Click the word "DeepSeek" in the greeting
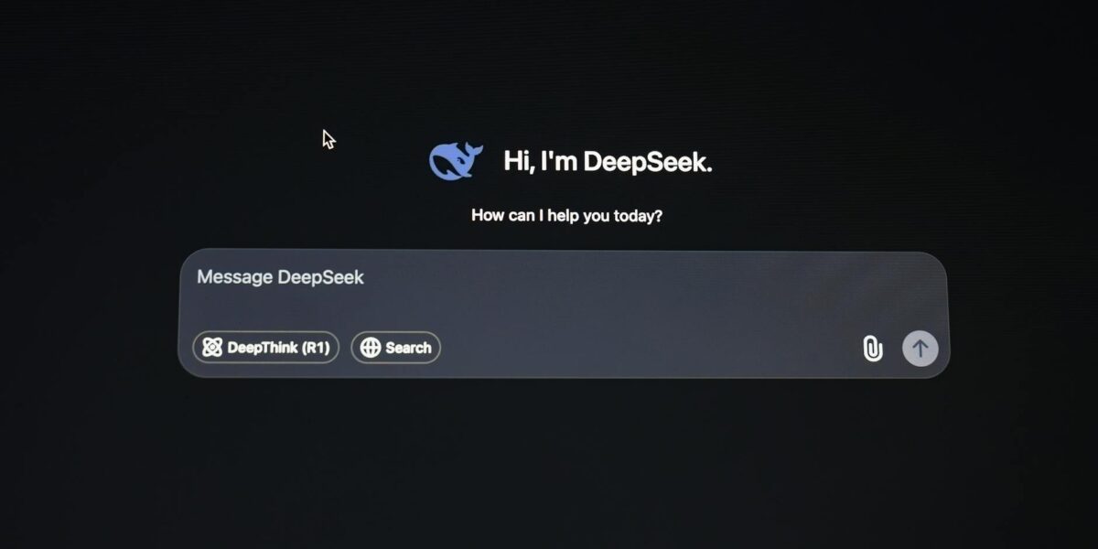 (647, 162)
